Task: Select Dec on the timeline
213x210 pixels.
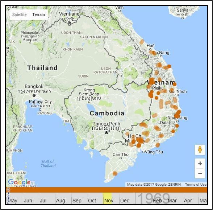Action: pos(125,201)
